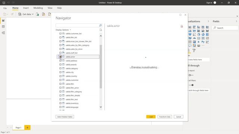Switch to the Insert ribbon tab
Image resolution: width=239 pixels, height=134 pixels.
(x=26, y=8)
